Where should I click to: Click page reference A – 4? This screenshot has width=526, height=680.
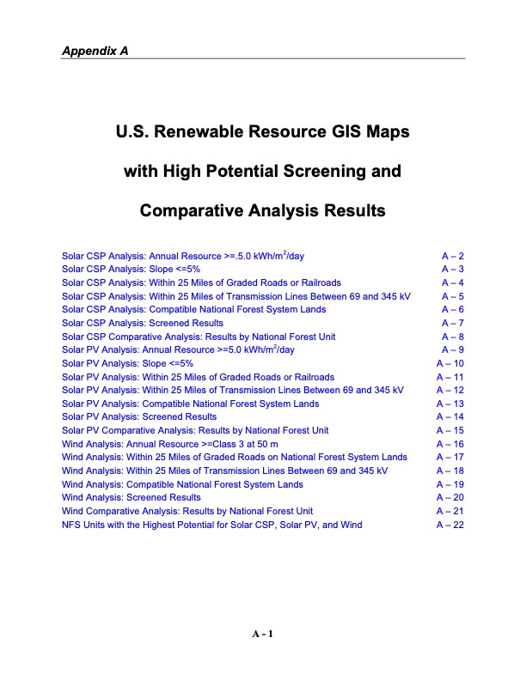pyautogui.click(x=453, y=282)
